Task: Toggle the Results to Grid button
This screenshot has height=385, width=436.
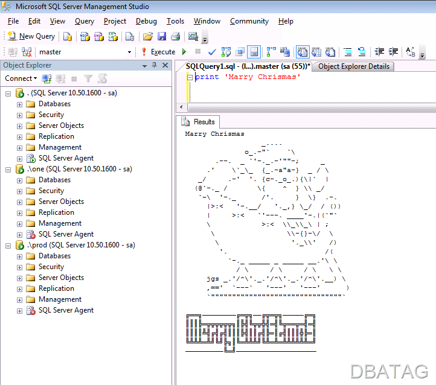Action: coord(316,52)
